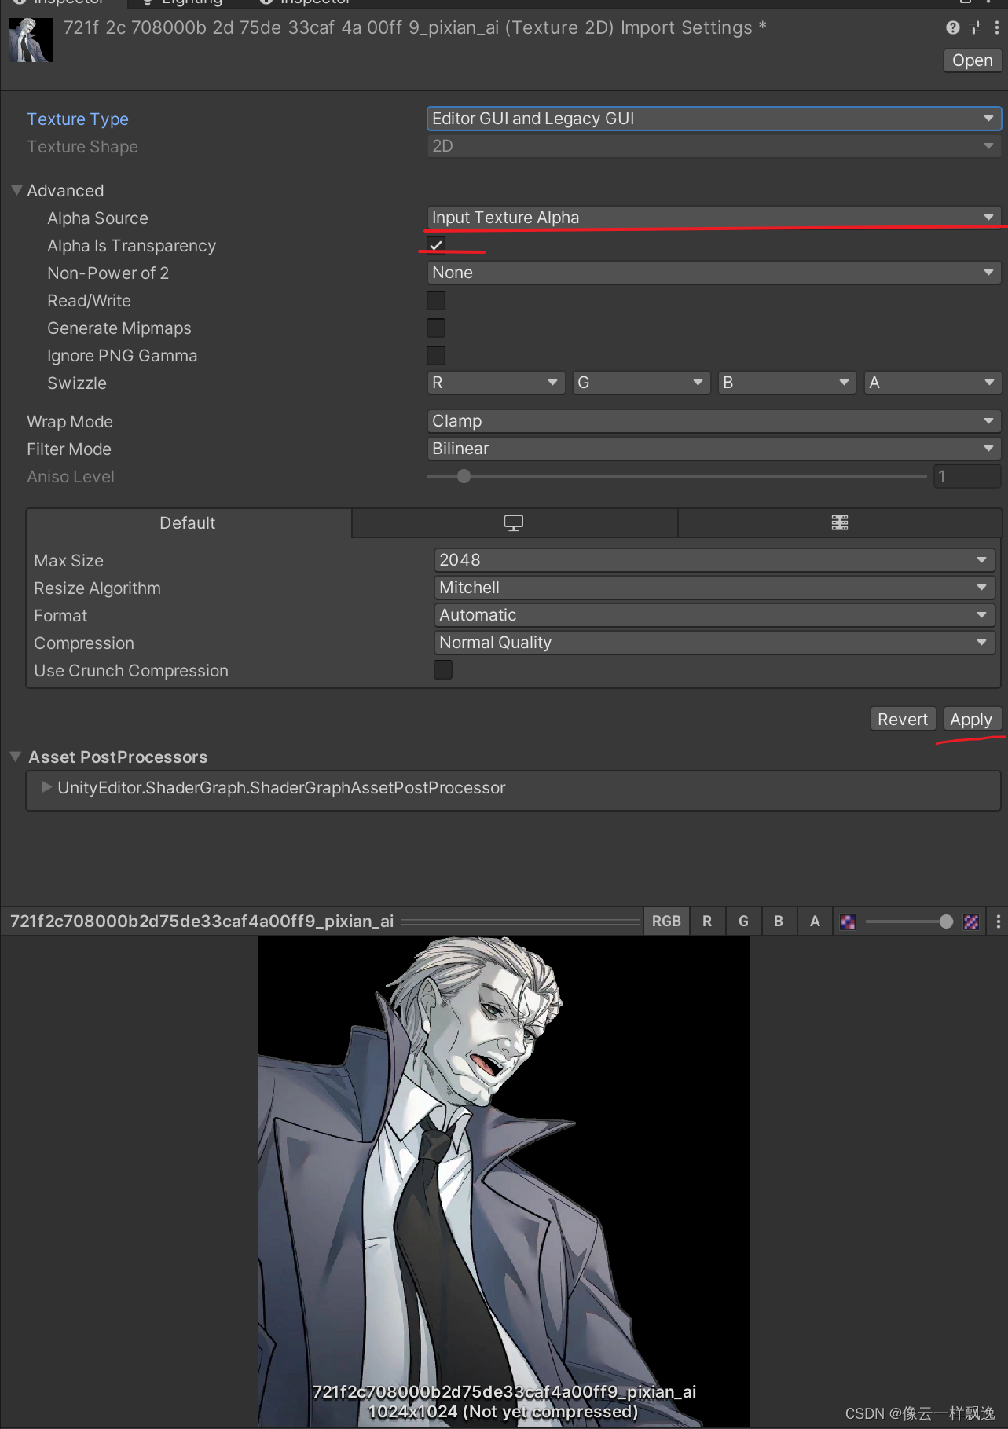This screenshot has width=1008, height=1429.
Task: Open the Wrap Mode dropdown
Action: tap(713, 421)
